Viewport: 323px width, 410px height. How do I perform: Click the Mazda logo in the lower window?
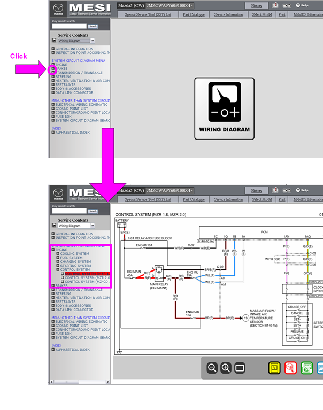(x=58, y=194)
